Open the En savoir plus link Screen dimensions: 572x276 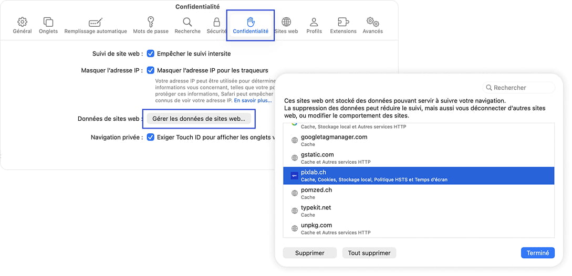(x=253, y=100)
